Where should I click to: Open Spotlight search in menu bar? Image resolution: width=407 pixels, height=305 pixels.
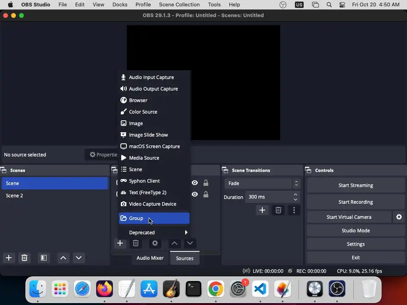(329, 5)
